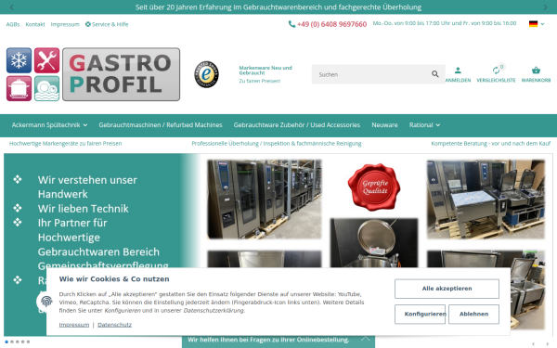Open Gebrauchtmaschinen / Refurbed Machines category
This screenshot has width=557, height=348.
click(161, 125)
